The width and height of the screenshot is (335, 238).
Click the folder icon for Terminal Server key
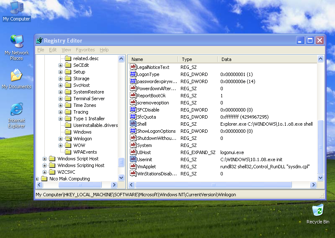[68, 99]
